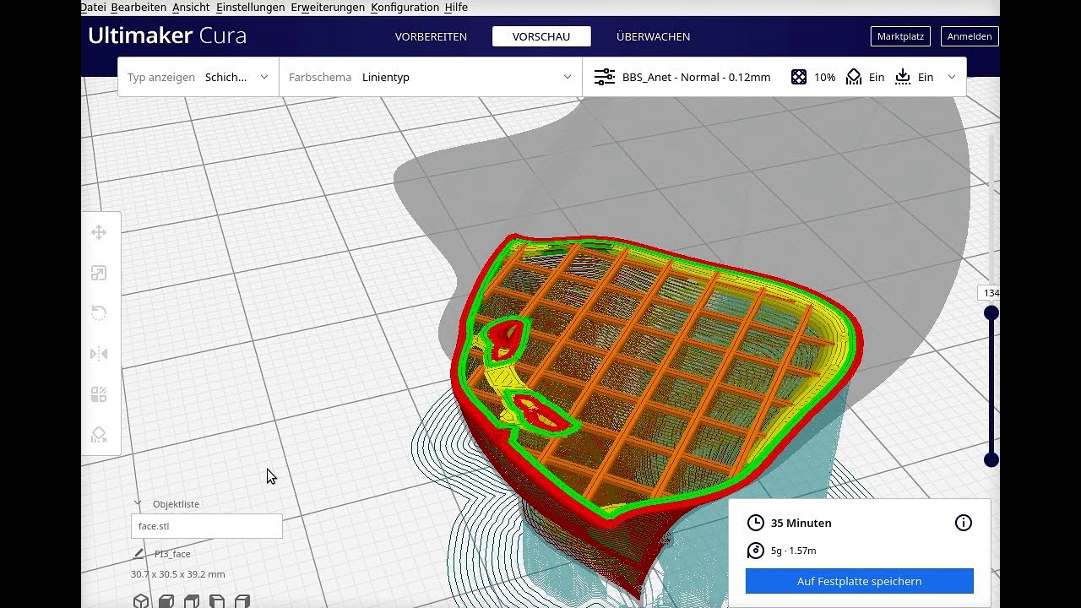Select the top view cube icon
Screen dimensions: 1081x608
192,601
